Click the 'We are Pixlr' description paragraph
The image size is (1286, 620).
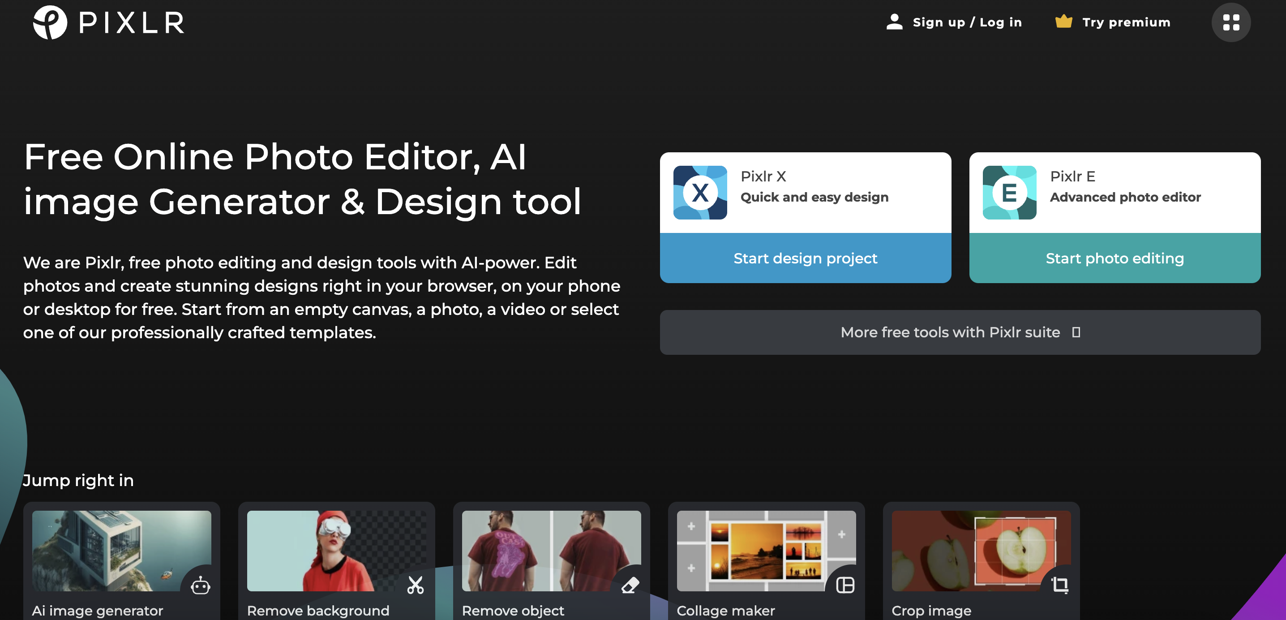322,297
